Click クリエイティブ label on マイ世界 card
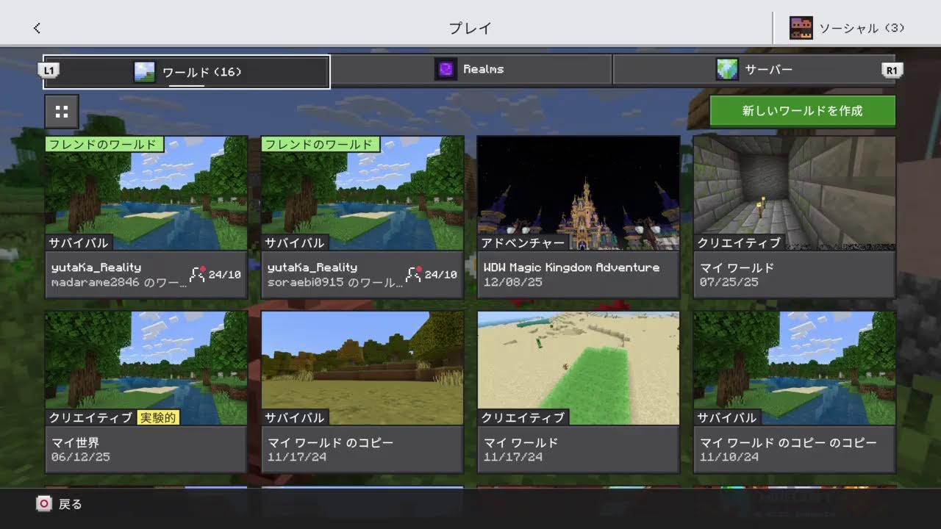The image size is (941, 529). (x=90, y=417)
